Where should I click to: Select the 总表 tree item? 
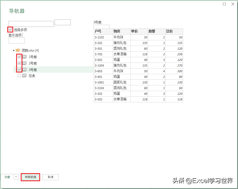(x=32, y=76)
